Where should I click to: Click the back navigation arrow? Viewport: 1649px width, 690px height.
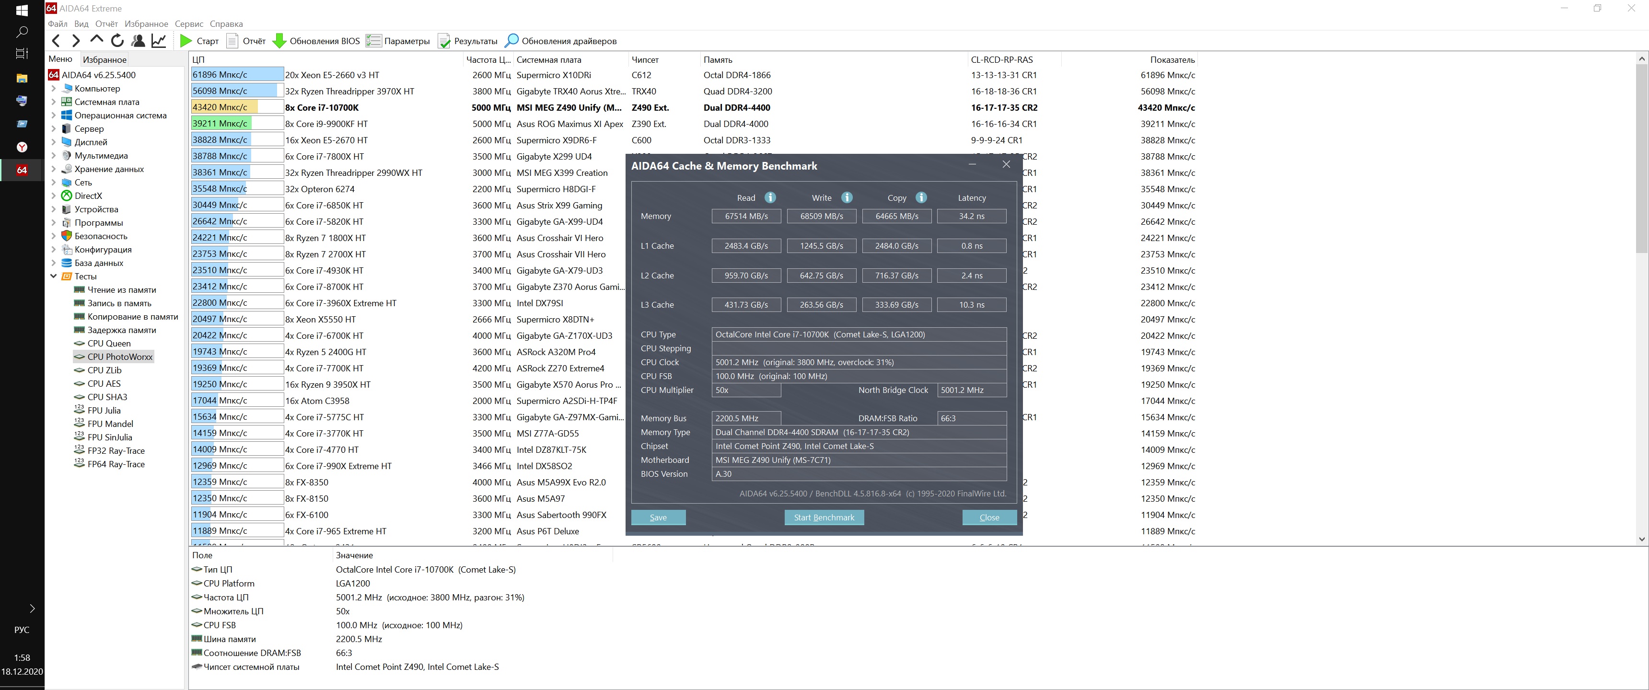(x=57, y=41)
